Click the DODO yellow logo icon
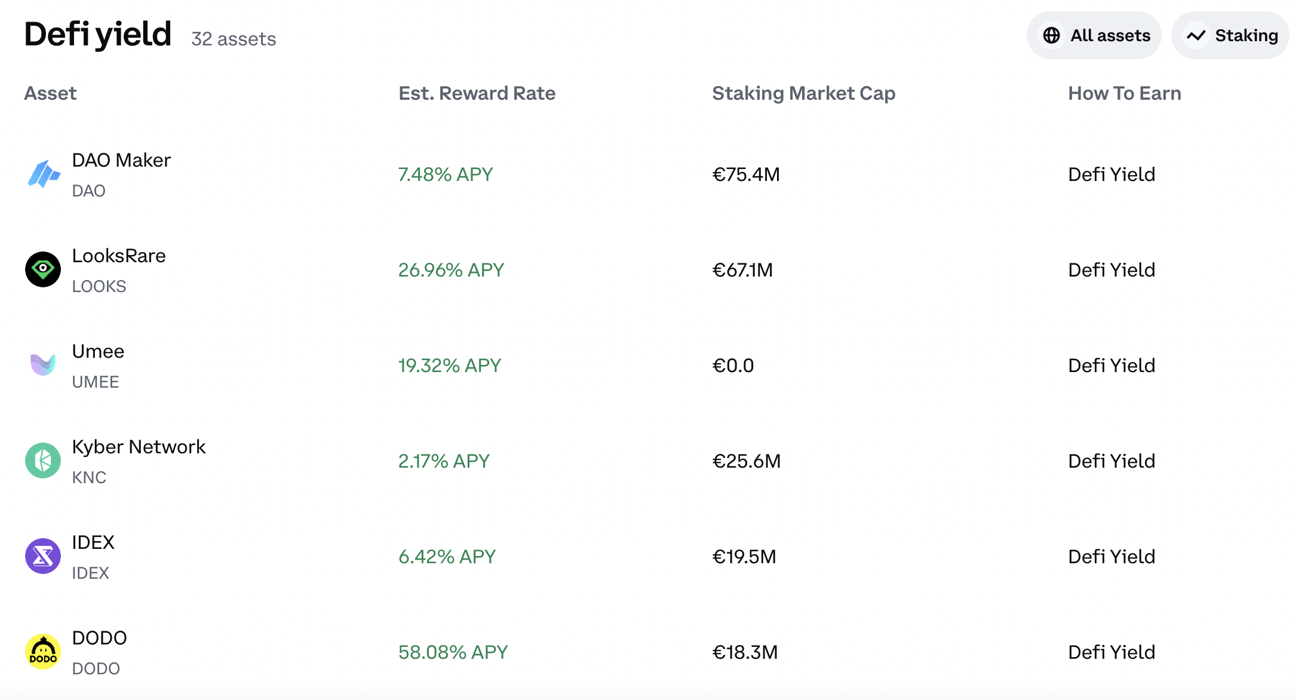The height and width of the screenshot is (700, 1296). point(43,652)
